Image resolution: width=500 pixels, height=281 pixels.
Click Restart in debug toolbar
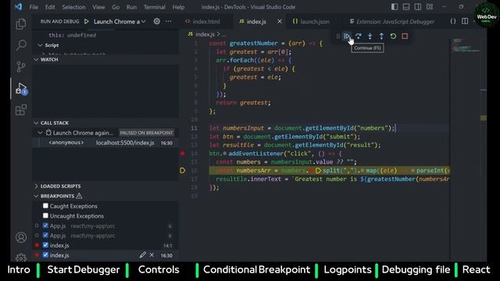393,36
